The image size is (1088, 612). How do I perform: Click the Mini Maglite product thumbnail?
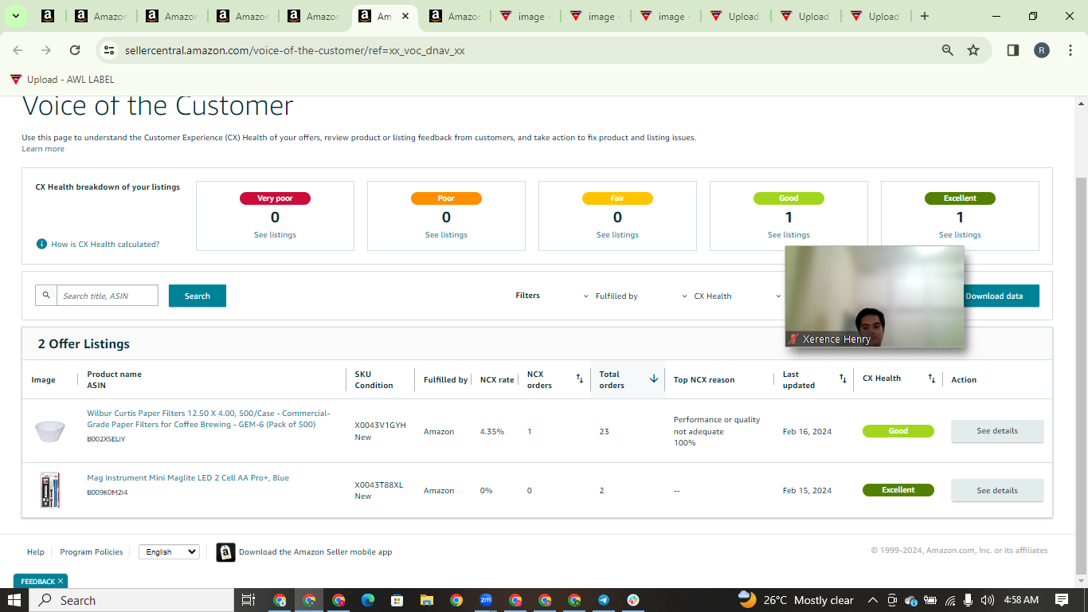pyautogui.click(x=49, y=490)
